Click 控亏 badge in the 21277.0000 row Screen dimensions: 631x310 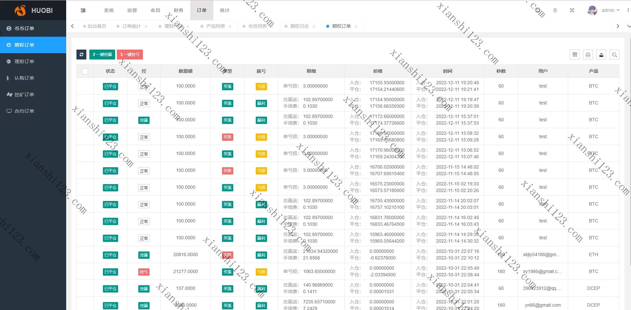pyautogui.click(x=144, y=272)
